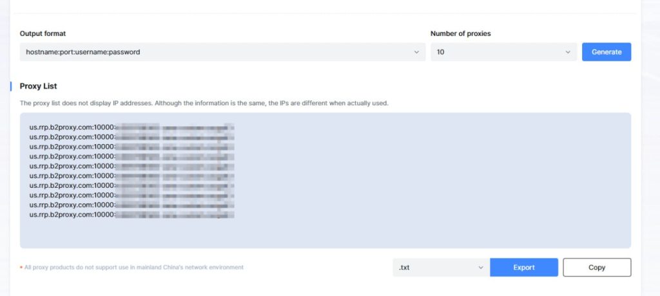This screenshot has width=660, height=296.
Task: Copy the proxy list to clipboard
Action: tap(597, 267)
